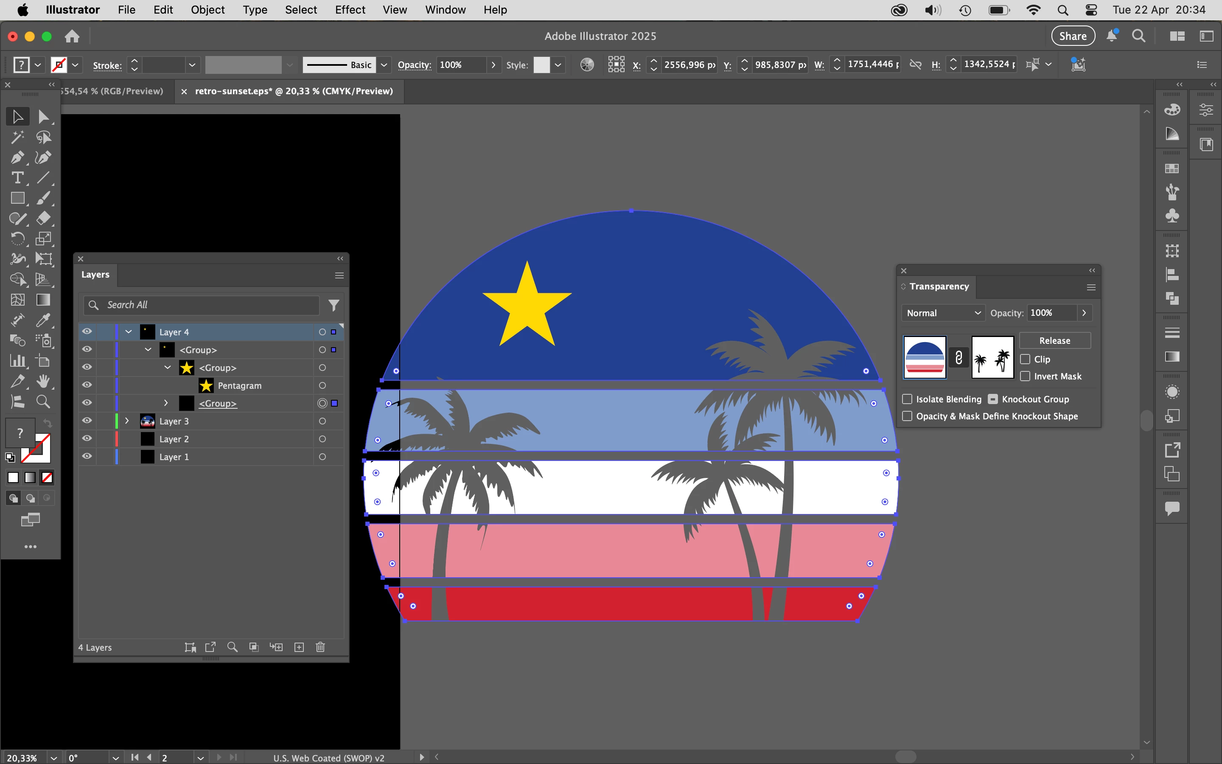Viewport: 1222px width, 764px height.
Task: Select the Zoom tool in the toolbar
Action: pos(43,402)
